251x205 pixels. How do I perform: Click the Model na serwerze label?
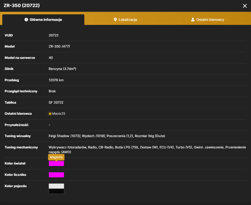(x=20, y=58)
